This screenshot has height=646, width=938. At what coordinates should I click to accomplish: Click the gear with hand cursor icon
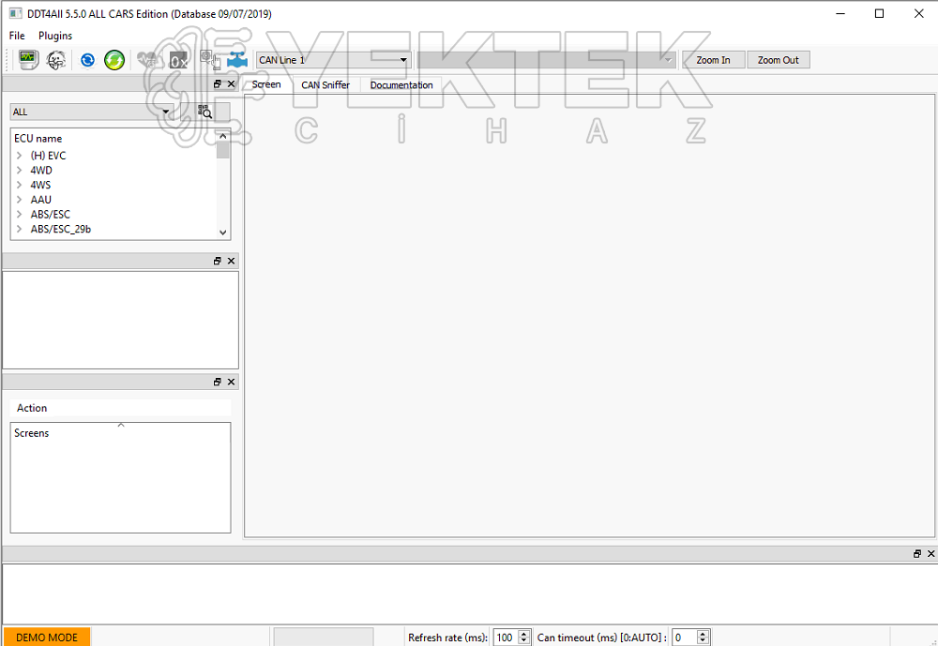coord(210,59)
